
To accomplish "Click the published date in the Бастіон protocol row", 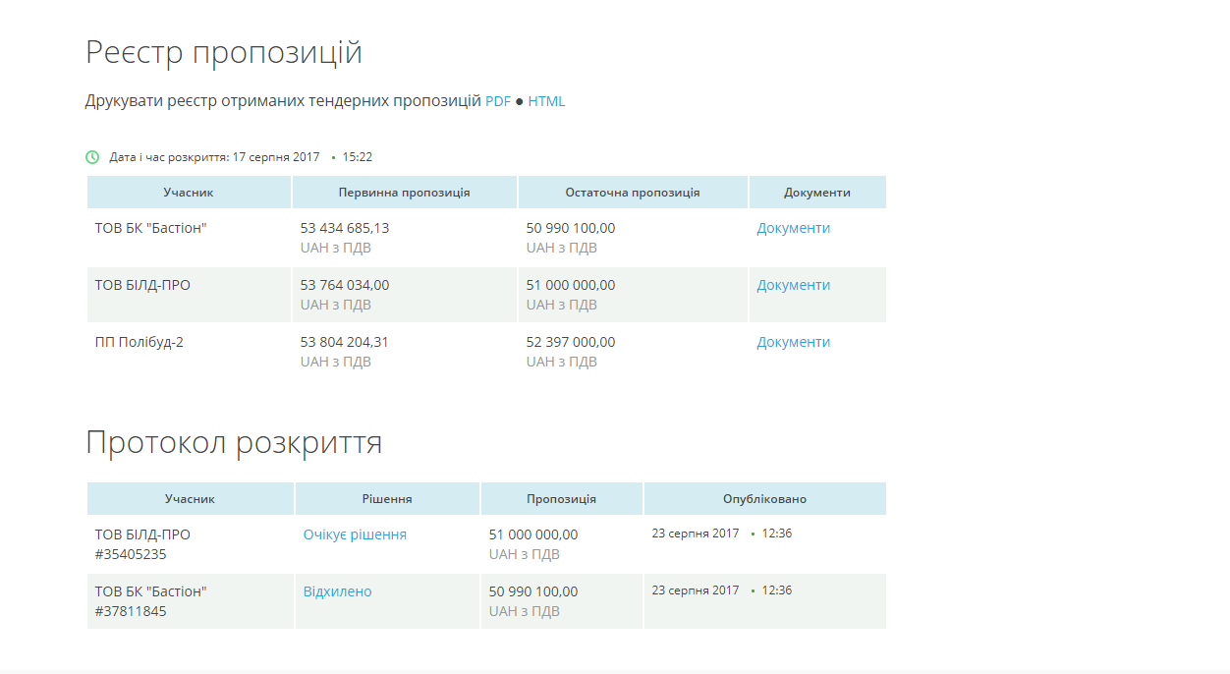I will (x=696, y=590).
